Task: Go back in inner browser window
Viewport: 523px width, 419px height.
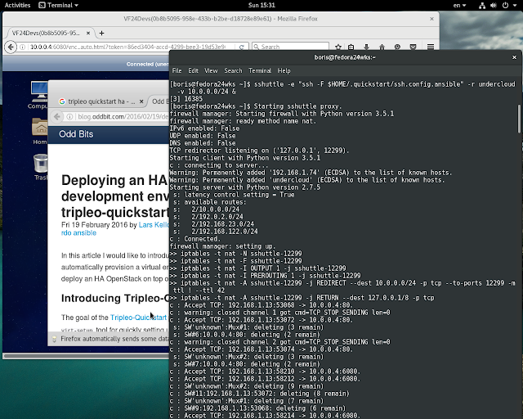Action: coord(57,116)
